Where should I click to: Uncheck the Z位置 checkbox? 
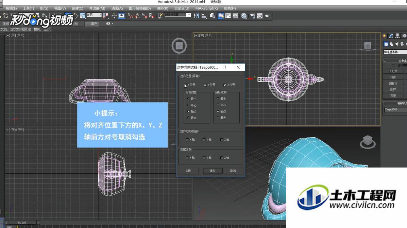[x=225, y=85]
